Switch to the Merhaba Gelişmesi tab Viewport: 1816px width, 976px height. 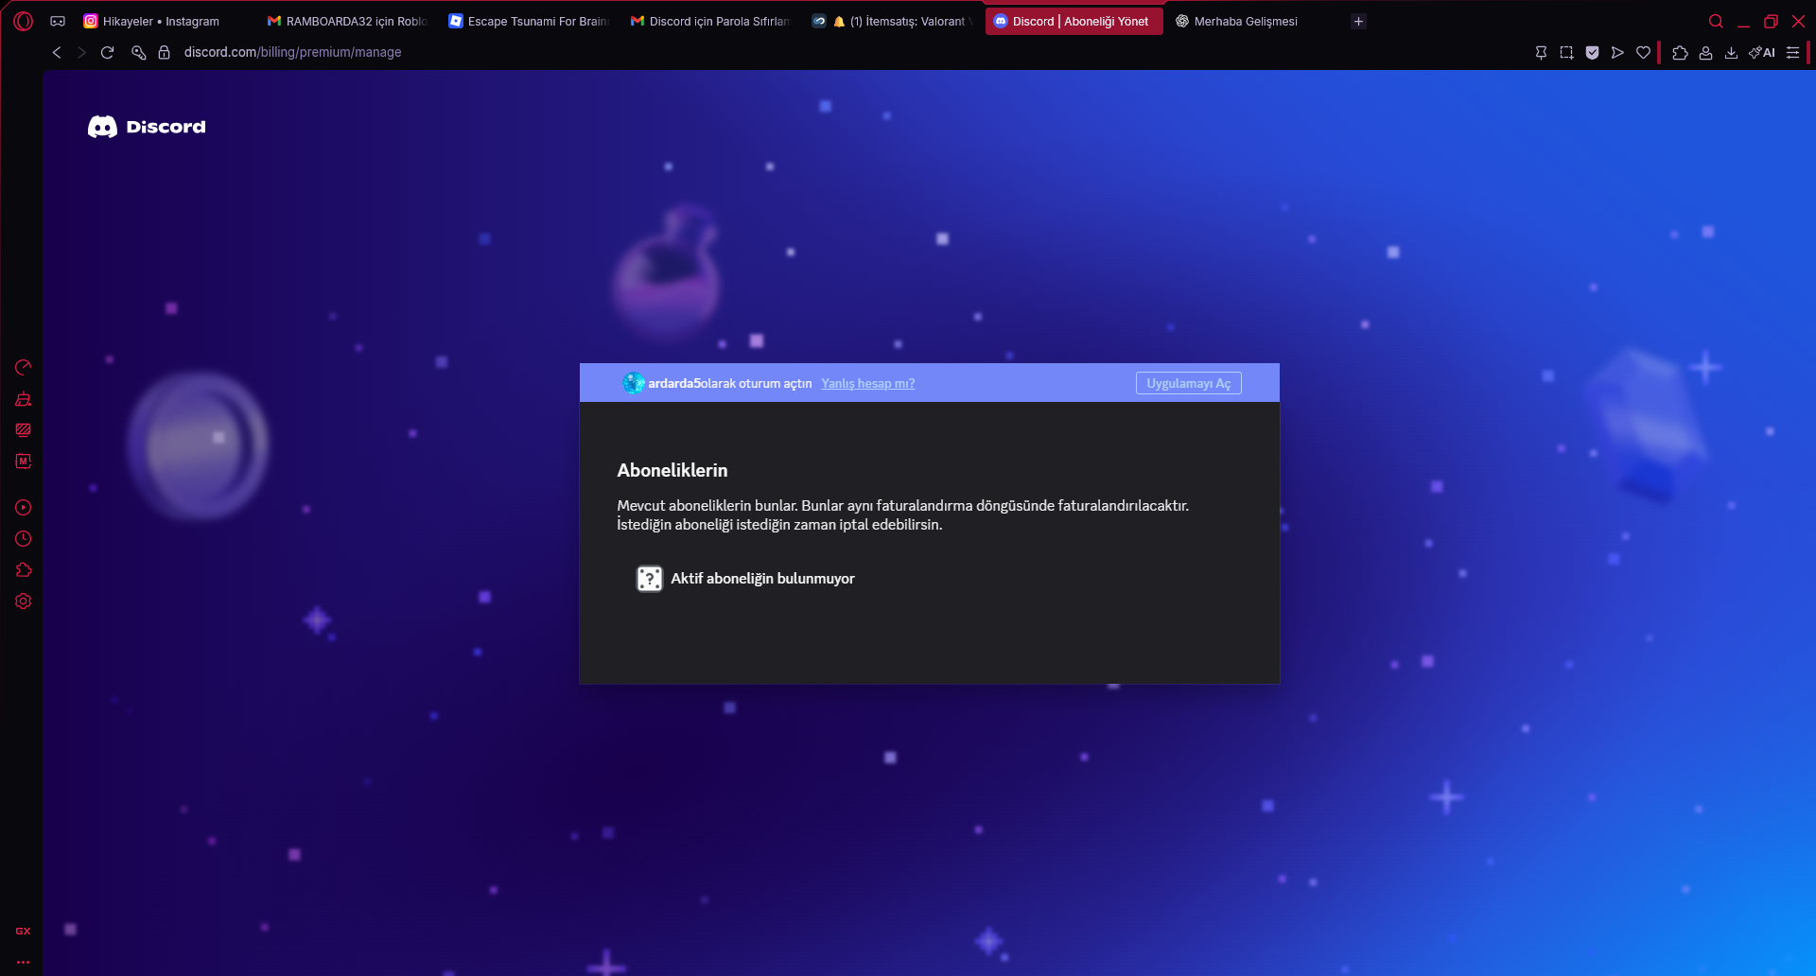(x=1255, y=21)
